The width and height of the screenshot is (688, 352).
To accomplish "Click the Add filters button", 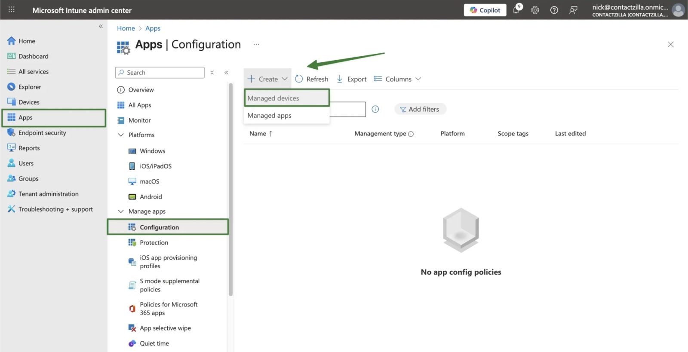I will pyautogui.click(x=420, y=109).
